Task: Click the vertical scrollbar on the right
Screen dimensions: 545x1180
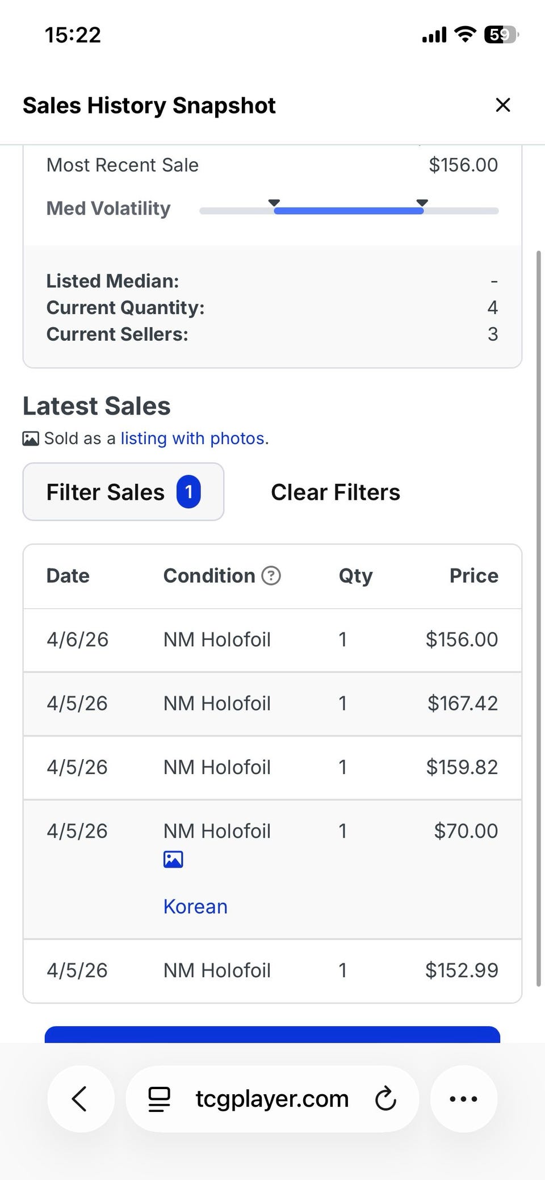Action: tap(538, 618)
